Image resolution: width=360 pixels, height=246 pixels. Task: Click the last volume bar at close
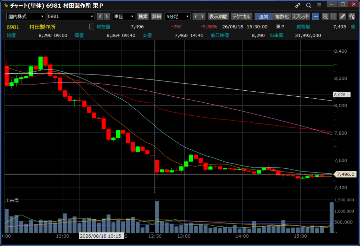point(332,217)
